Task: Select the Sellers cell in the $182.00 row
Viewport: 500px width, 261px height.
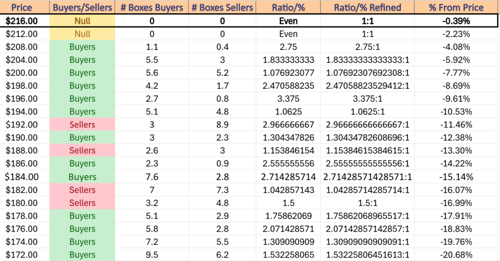Action: click(x=82, y=190)
